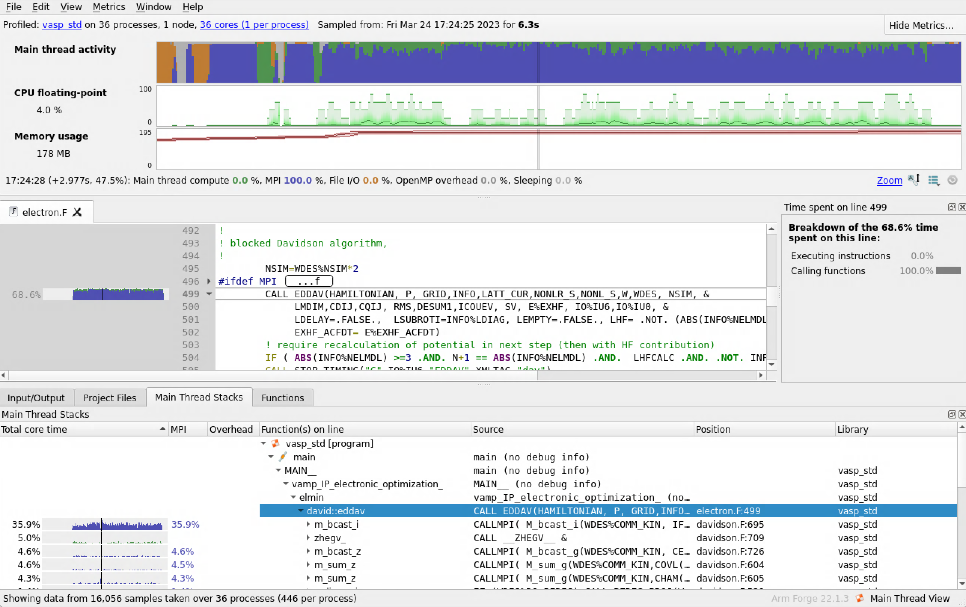
Task: Open the metrics list dropdown icon
Action: click(x=934, y=180)
